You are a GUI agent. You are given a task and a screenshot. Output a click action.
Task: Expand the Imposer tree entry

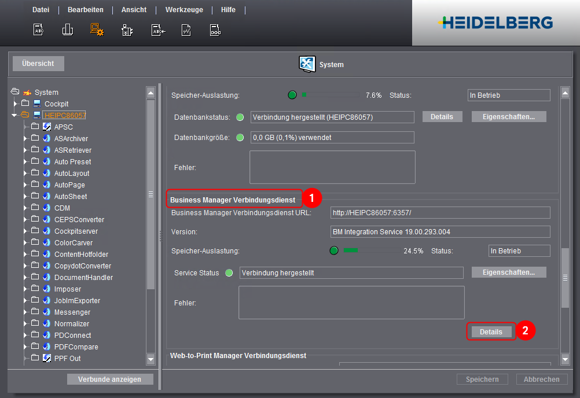25,289
